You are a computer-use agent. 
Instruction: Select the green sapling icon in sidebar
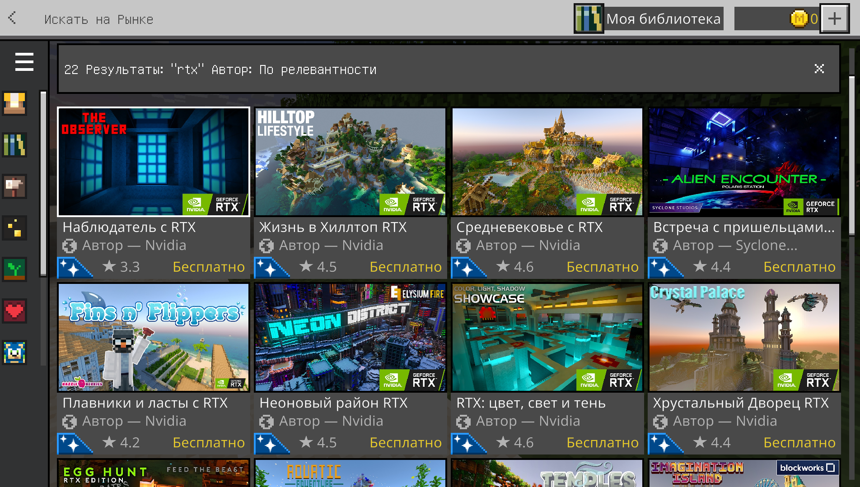(14, 269)
